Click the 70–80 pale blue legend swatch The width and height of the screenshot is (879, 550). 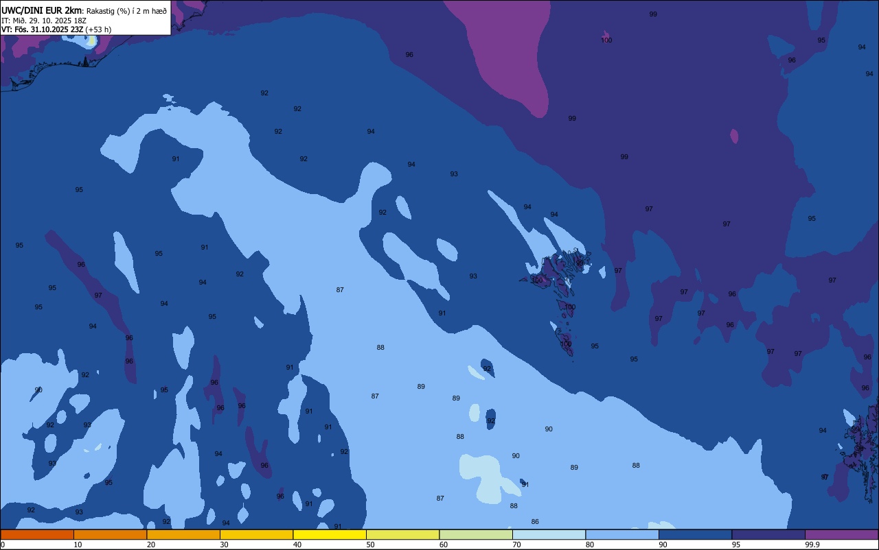point(549,534)
